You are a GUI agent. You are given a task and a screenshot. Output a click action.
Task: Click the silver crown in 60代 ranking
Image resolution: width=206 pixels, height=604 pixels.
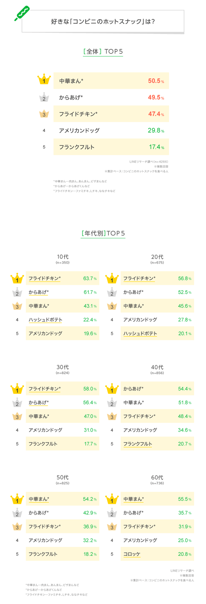(112, 513)
